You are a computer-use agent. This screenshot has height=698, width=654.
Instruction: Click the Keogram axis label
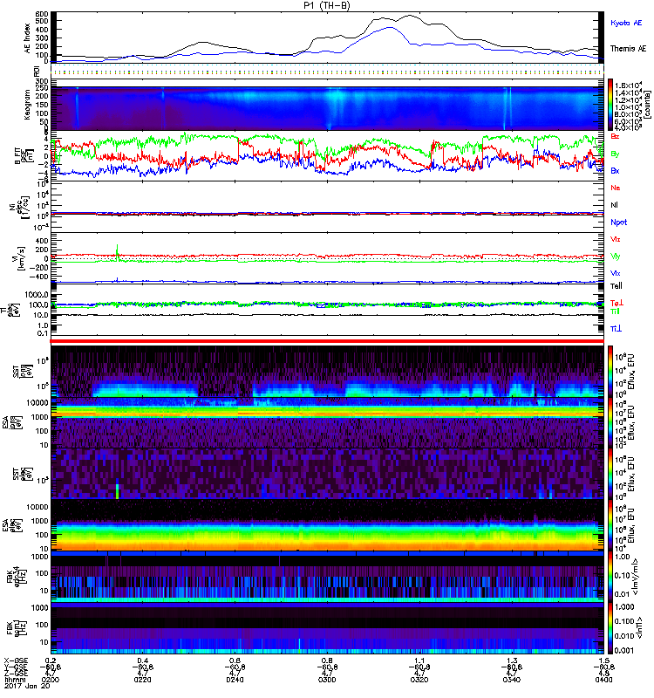click(27, 105)
